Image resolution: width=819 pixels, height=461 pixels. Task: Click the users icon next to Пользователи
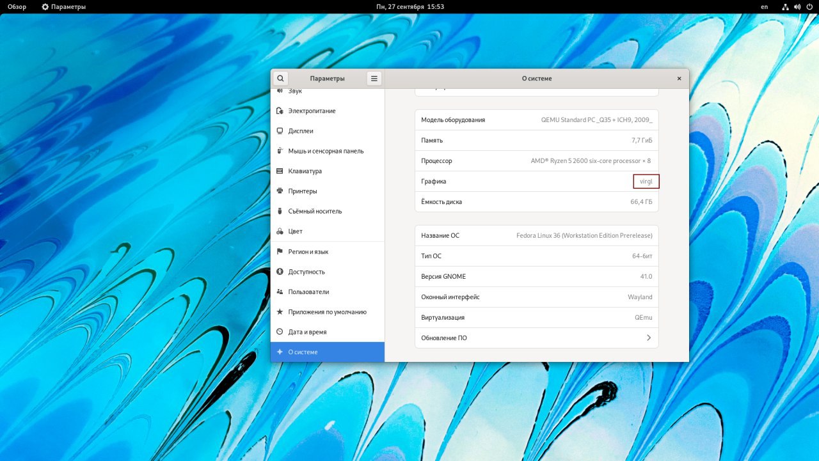(x=280, y=292)
